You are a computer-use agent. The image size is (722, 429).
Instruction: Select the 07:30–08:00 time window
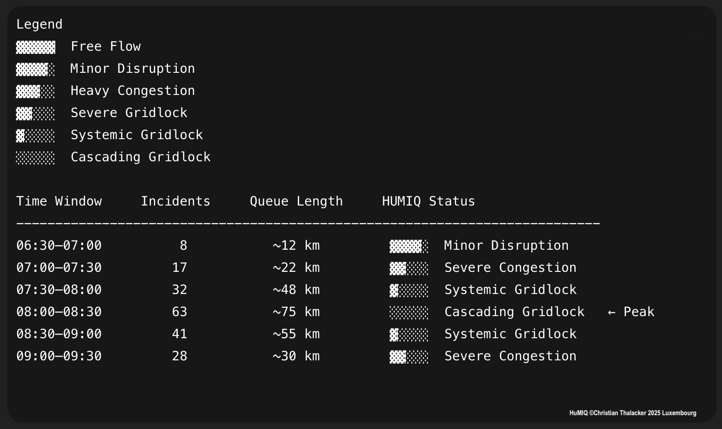coord(59,290)
